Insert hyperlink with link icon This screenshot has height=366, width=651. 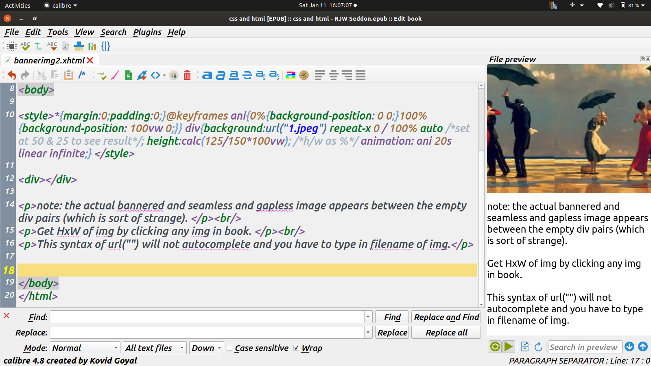pos(142,75)
